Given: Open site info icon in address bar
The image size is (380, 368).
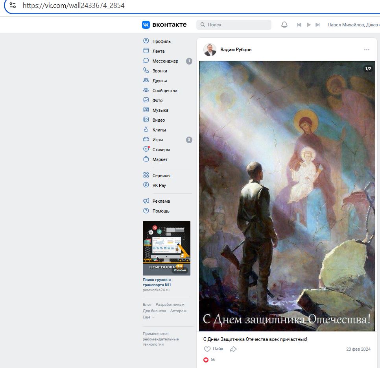Looking at the screenshot, I should [13, 6].
